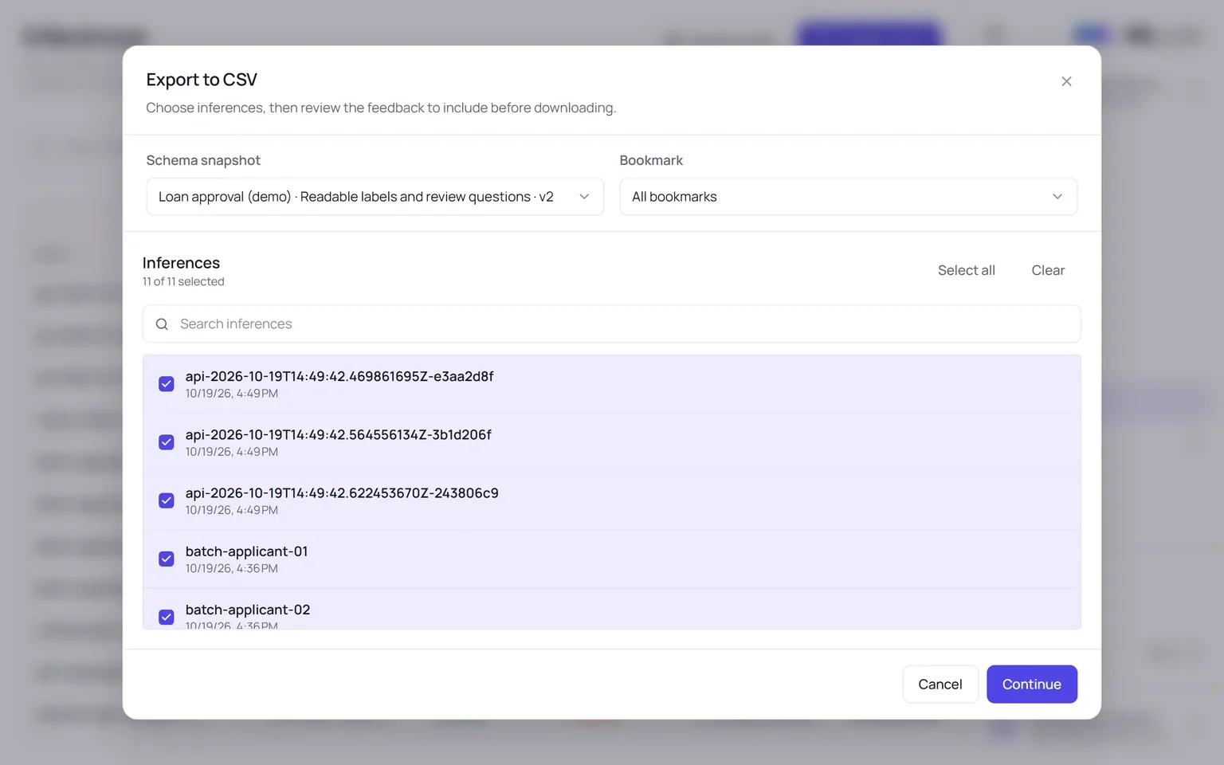
Task: Click the "11 of 11 selected" count
Action: coord(183,282)
